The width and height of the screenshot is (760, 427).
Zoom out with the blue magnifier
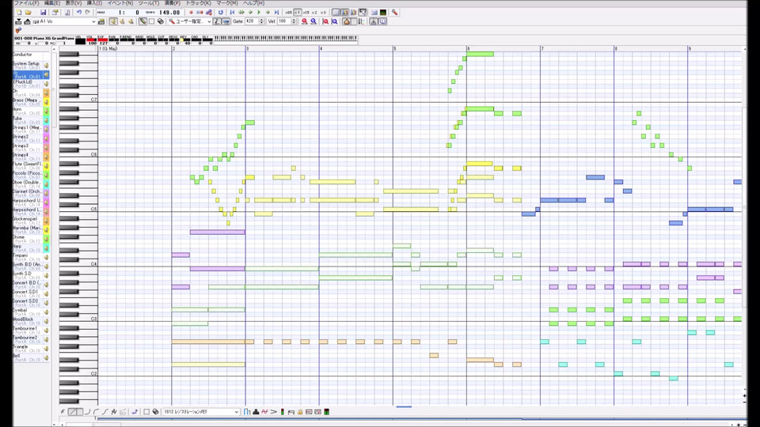click(x=313, y=21)
